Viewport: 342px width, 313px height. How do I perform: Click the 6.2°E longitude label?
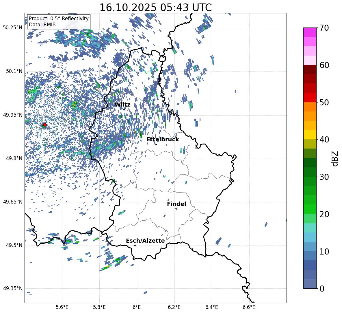pyautogui.click(x=174, y=307)
